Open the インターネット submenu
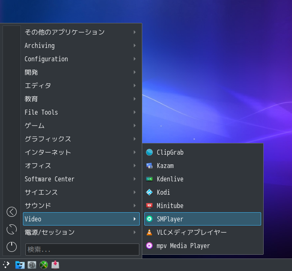The height and width of the screenshot is (271, 292). pyautogui.click(x=81, y=152)
